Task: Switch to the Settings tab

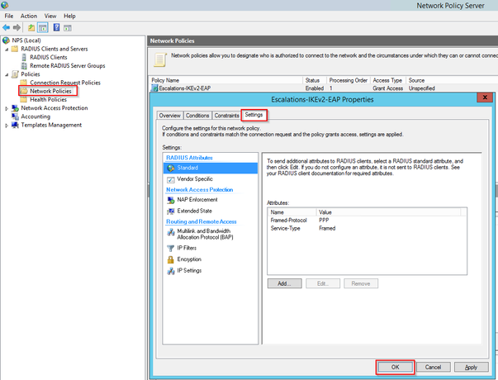Action: (254, 115)
